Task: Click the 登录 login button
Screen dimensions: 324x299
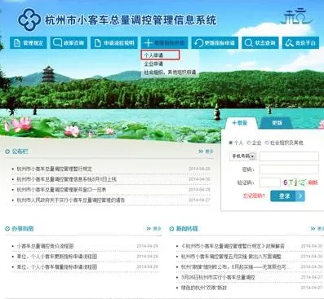Action: [287, 196]
